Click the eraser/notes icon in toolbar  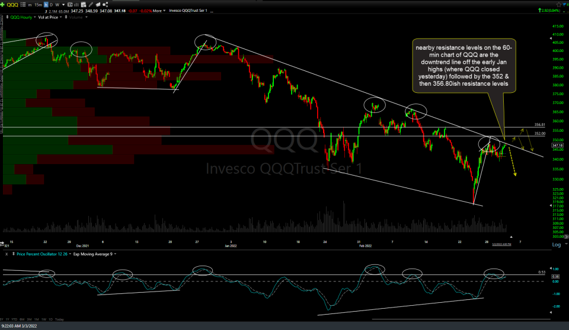click(x=98, y=5)
